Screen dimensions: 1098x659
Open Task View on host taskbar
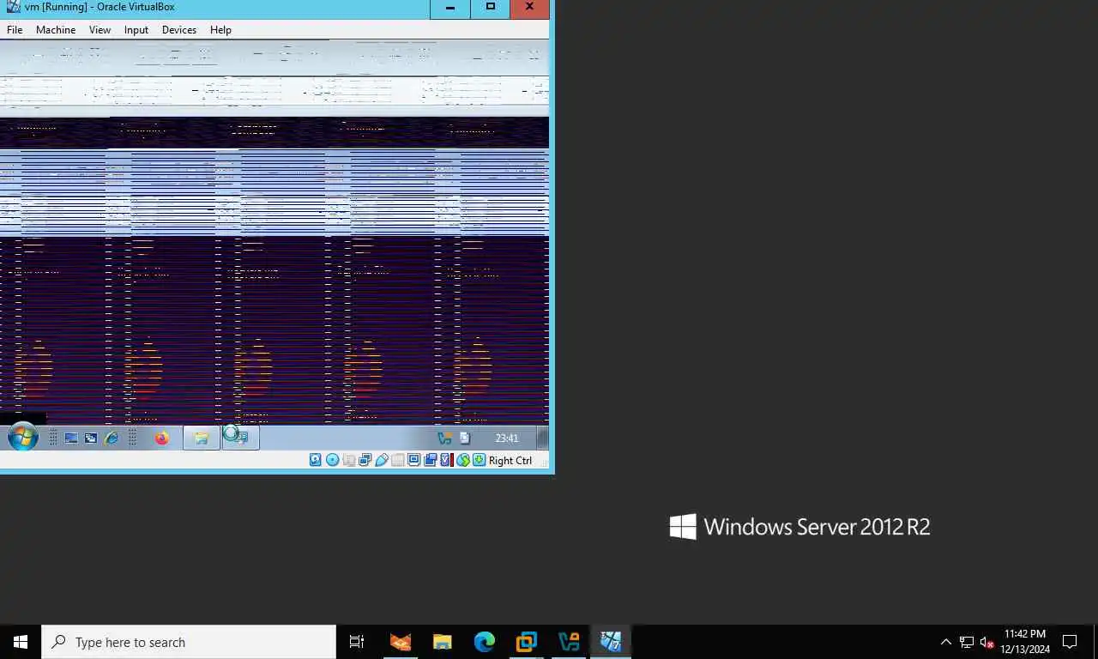(x=357, y=642)
